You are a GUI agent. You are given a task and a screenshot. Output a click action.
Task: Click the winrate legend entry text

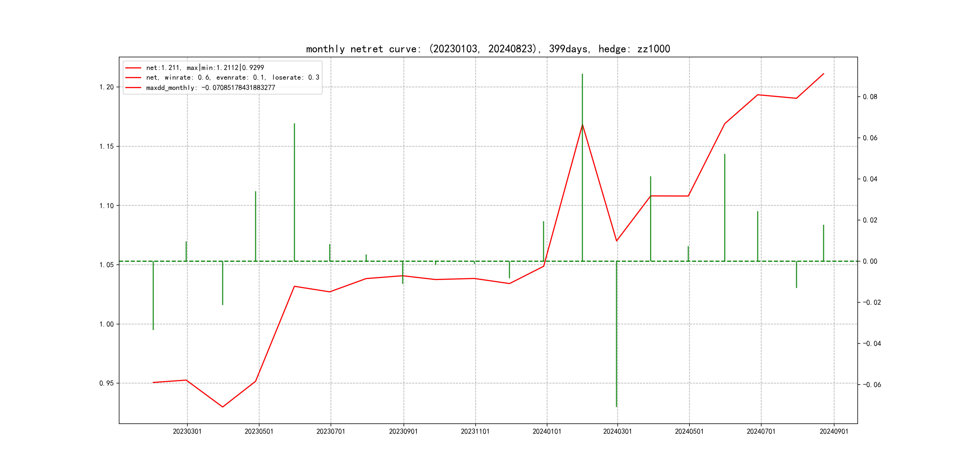click(232, 78)
